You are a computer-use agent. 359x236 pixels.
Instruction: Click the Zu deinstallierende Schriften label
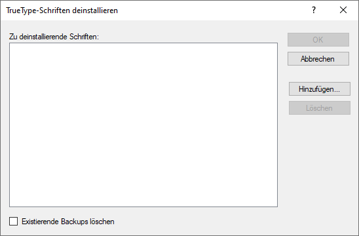[54, 37]
